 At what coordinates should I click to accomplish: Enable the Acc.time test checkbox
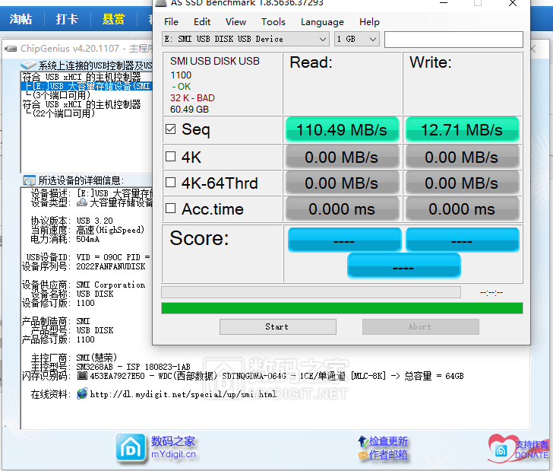[x=171, y=208]
